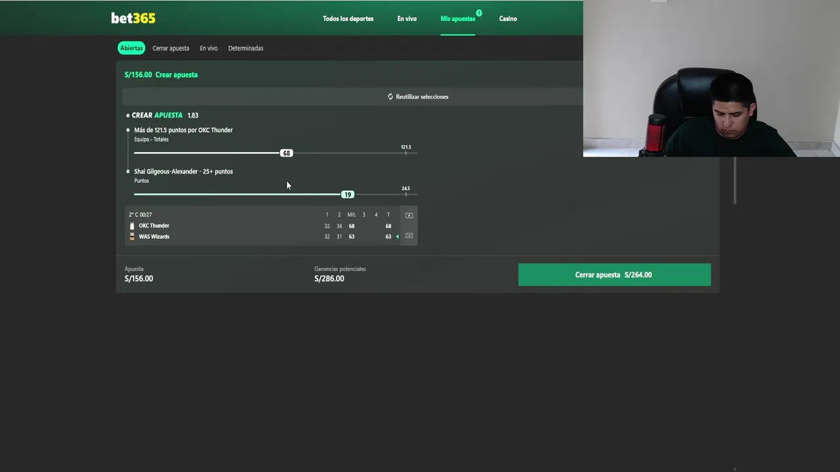Switch to the En vivo bets tab
The width and height of the screenshot is (840, 472).
point(209,48)
